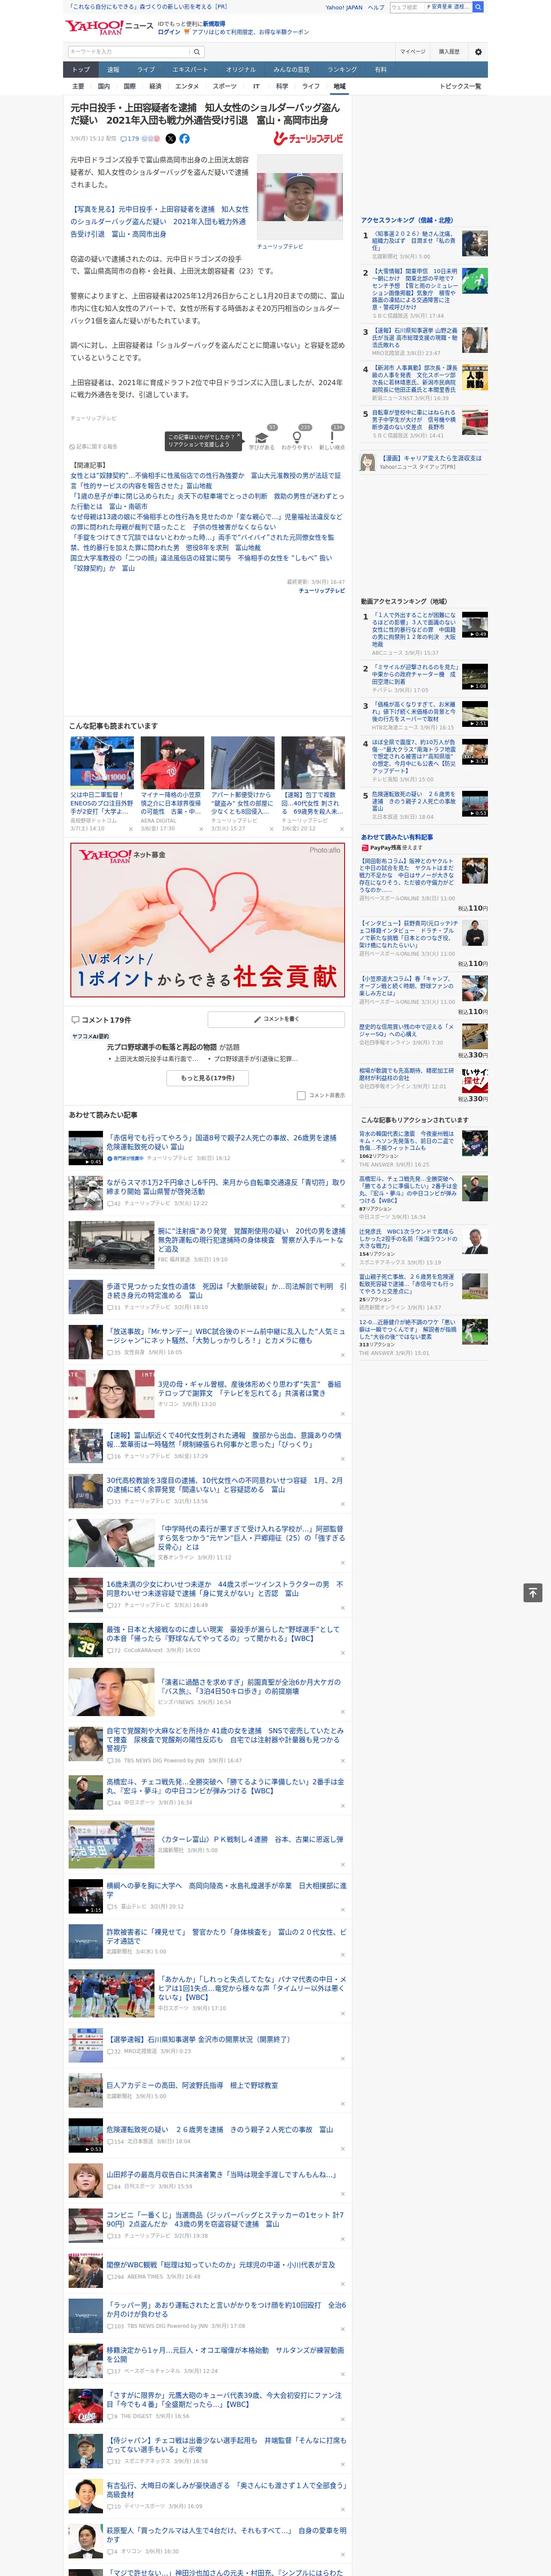Open related link 「1歳の息子が車に閉じ込められた」
Screen dimensions: 551x2576
click(206, 501)
